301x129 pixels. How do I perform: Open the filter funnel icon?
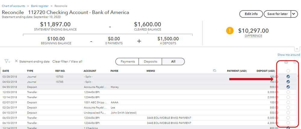tap(7, 61)
